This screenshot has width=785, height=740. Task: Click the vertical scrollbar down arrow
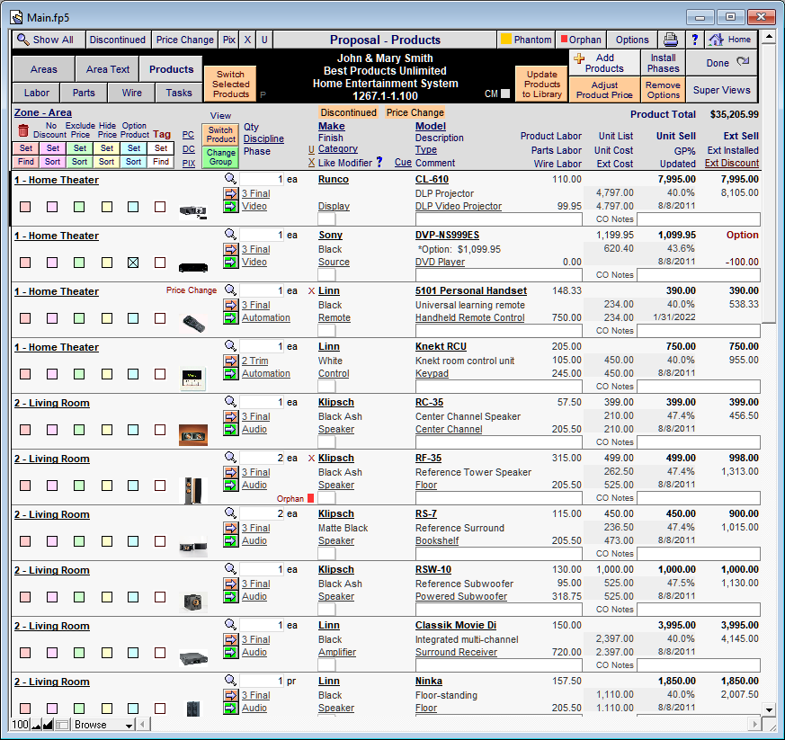coord(769,709)
